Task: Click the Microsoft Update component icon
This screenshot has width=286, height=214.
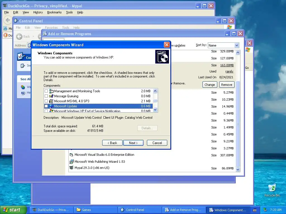Action: 51,106
